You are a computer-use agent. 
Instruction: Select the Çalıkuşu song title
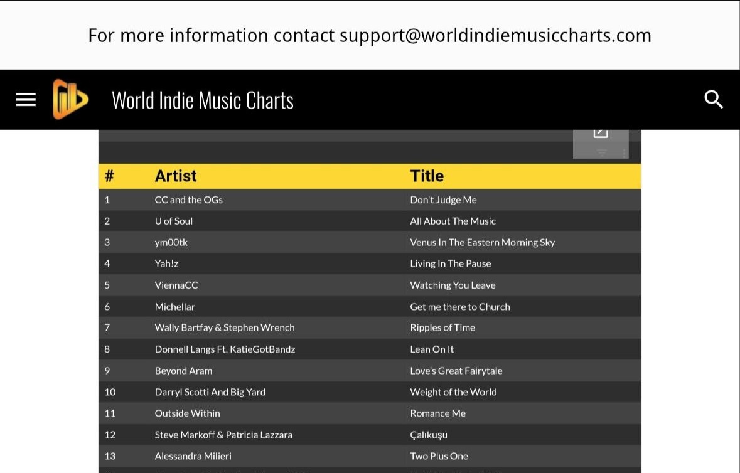429,435
